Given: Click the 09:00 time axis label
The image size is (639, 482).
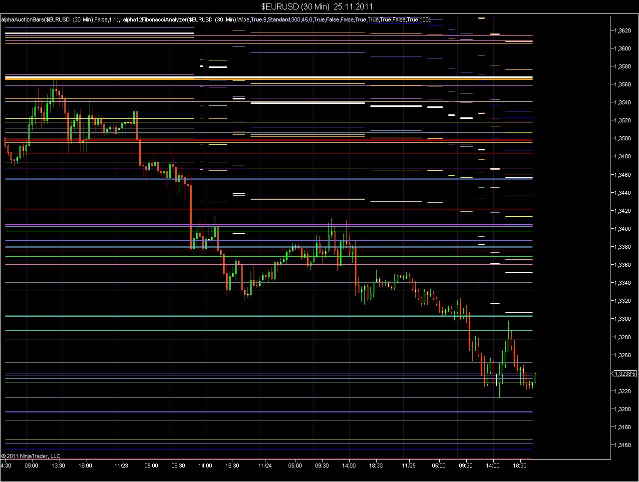Looking at the screenshot, I should tap(31, 466).
